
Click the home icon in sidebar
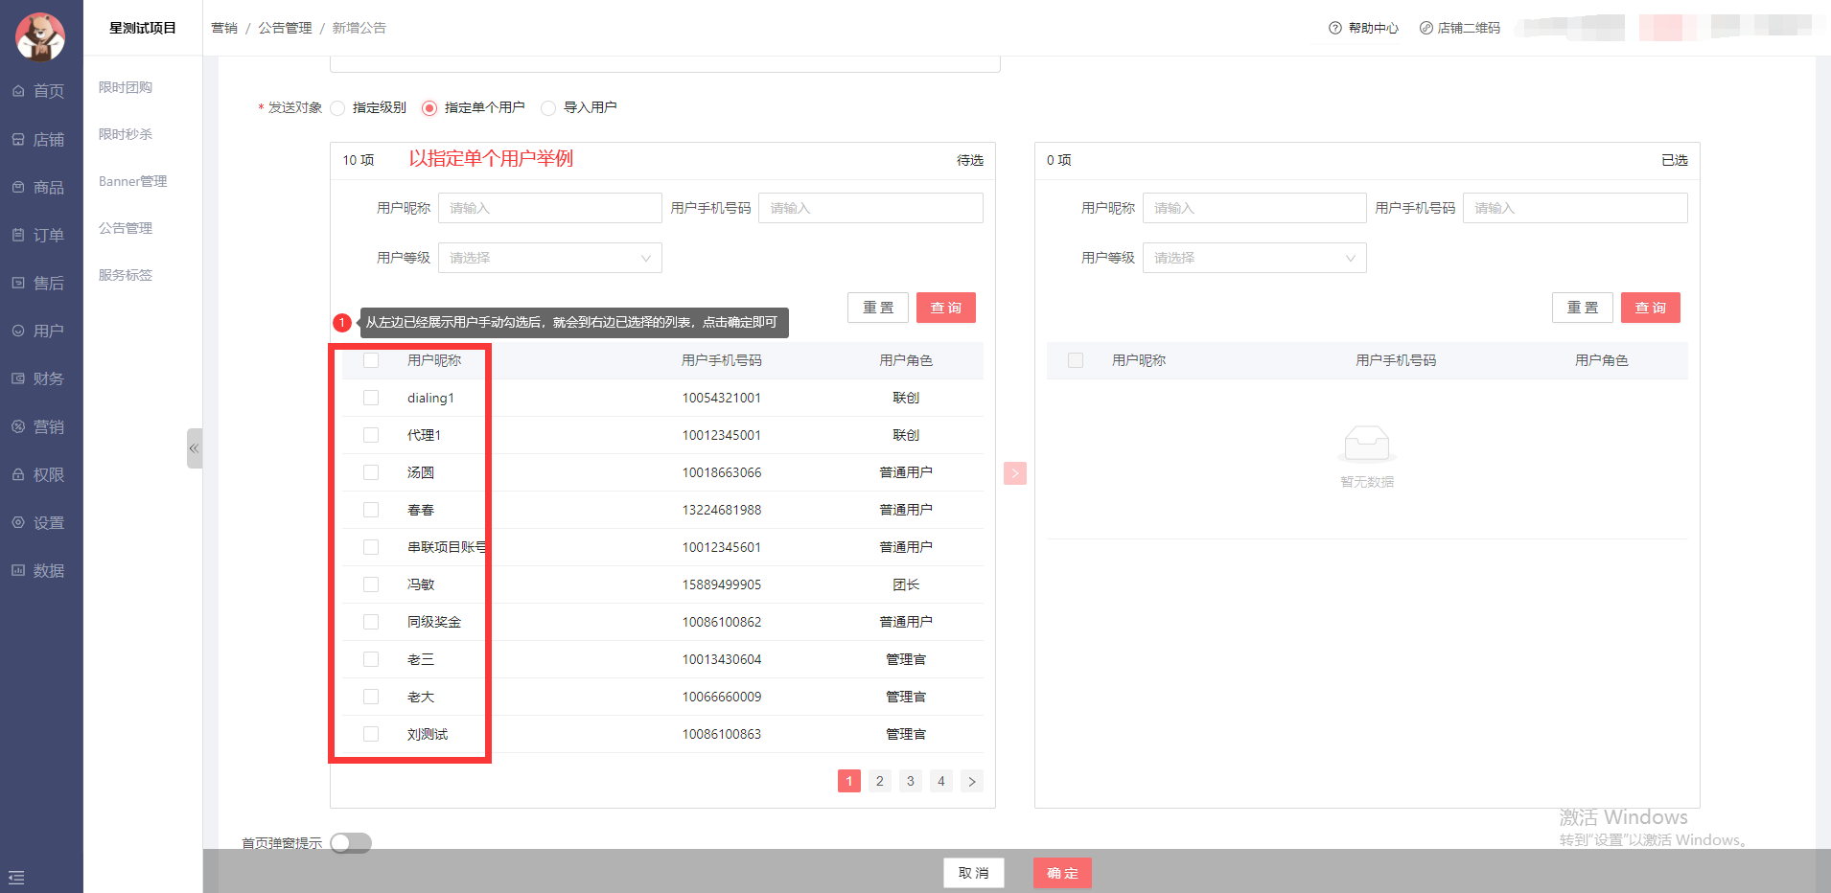click(x=18, y=91)
